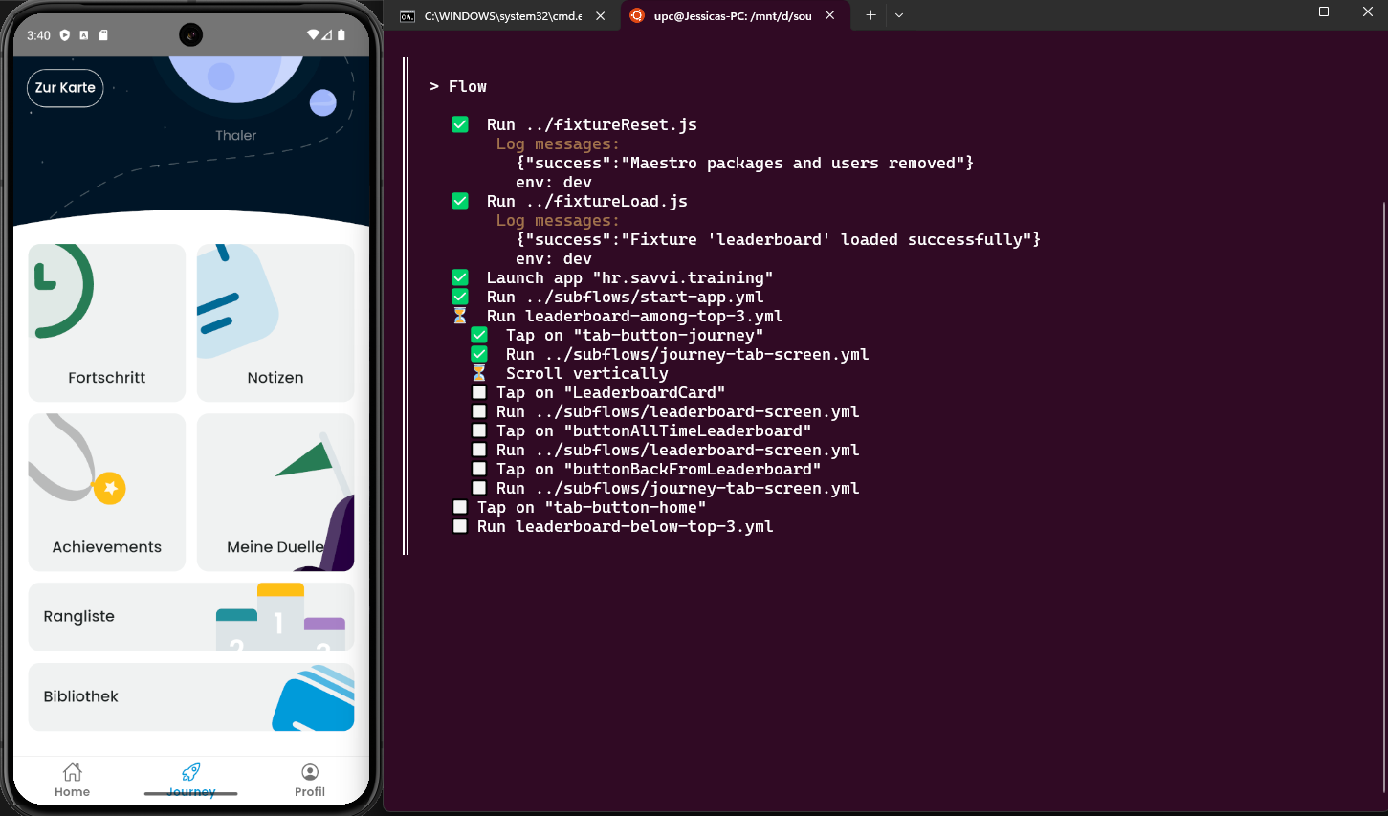Close the upc@Jessicas-PC terminal tab
The height and width of the screenshot is (816, 1388).
tap(830, 15)
